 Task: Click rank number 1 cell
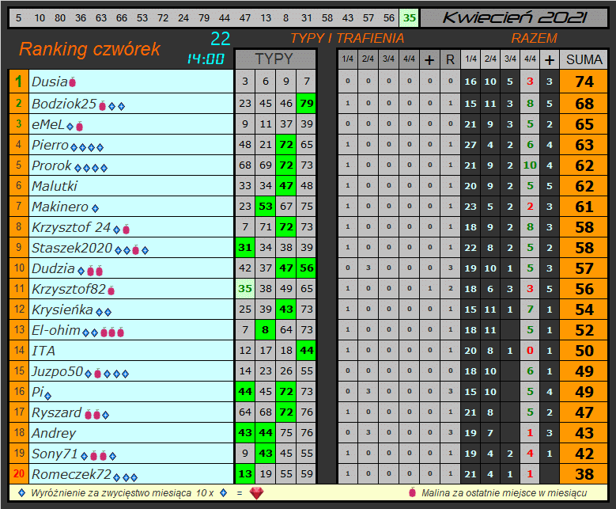[x=18, y=82]
